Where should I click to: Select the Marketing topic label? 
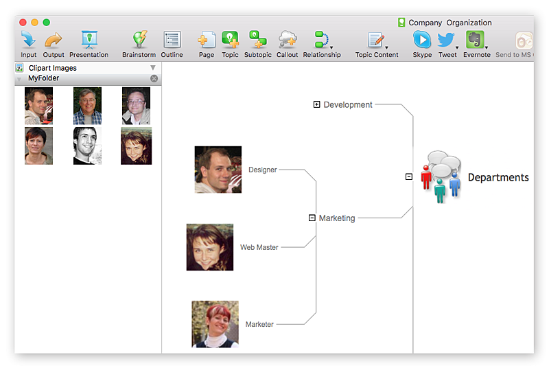click(337, 218)
